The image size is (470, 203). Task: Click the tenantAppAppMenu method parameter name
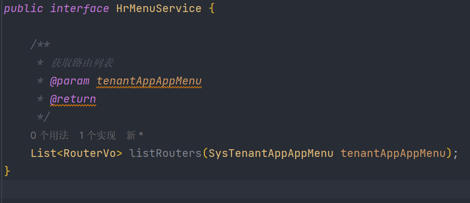[x=393, y=154]
